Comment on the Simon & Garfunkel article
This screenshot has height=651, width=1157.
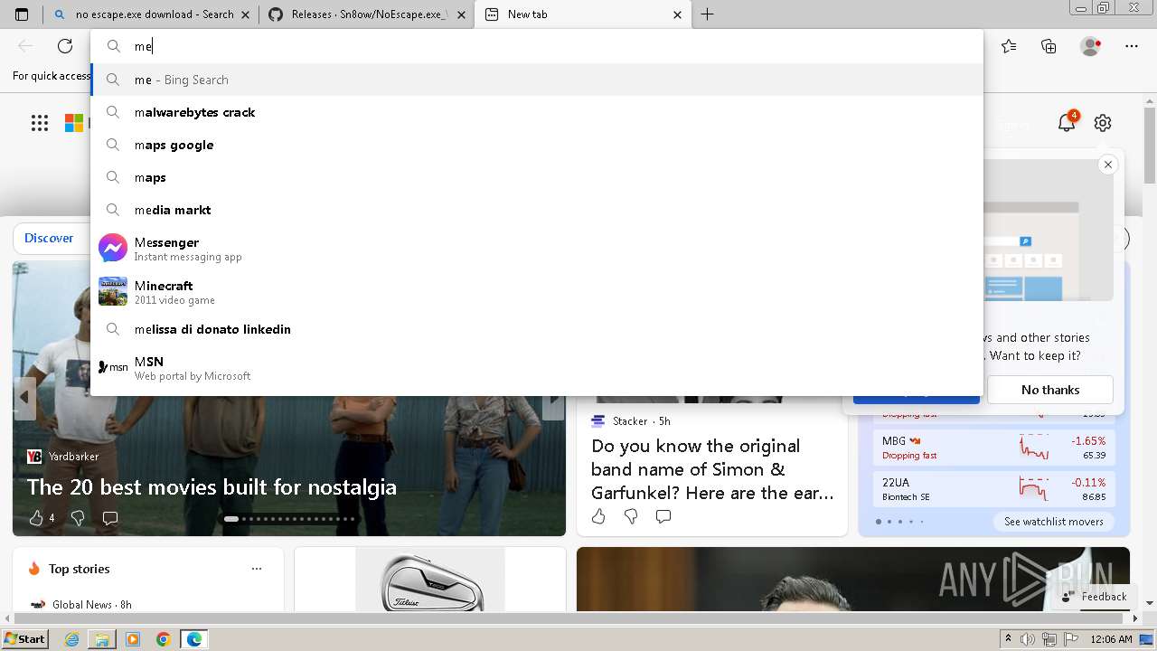click(663, 516)
